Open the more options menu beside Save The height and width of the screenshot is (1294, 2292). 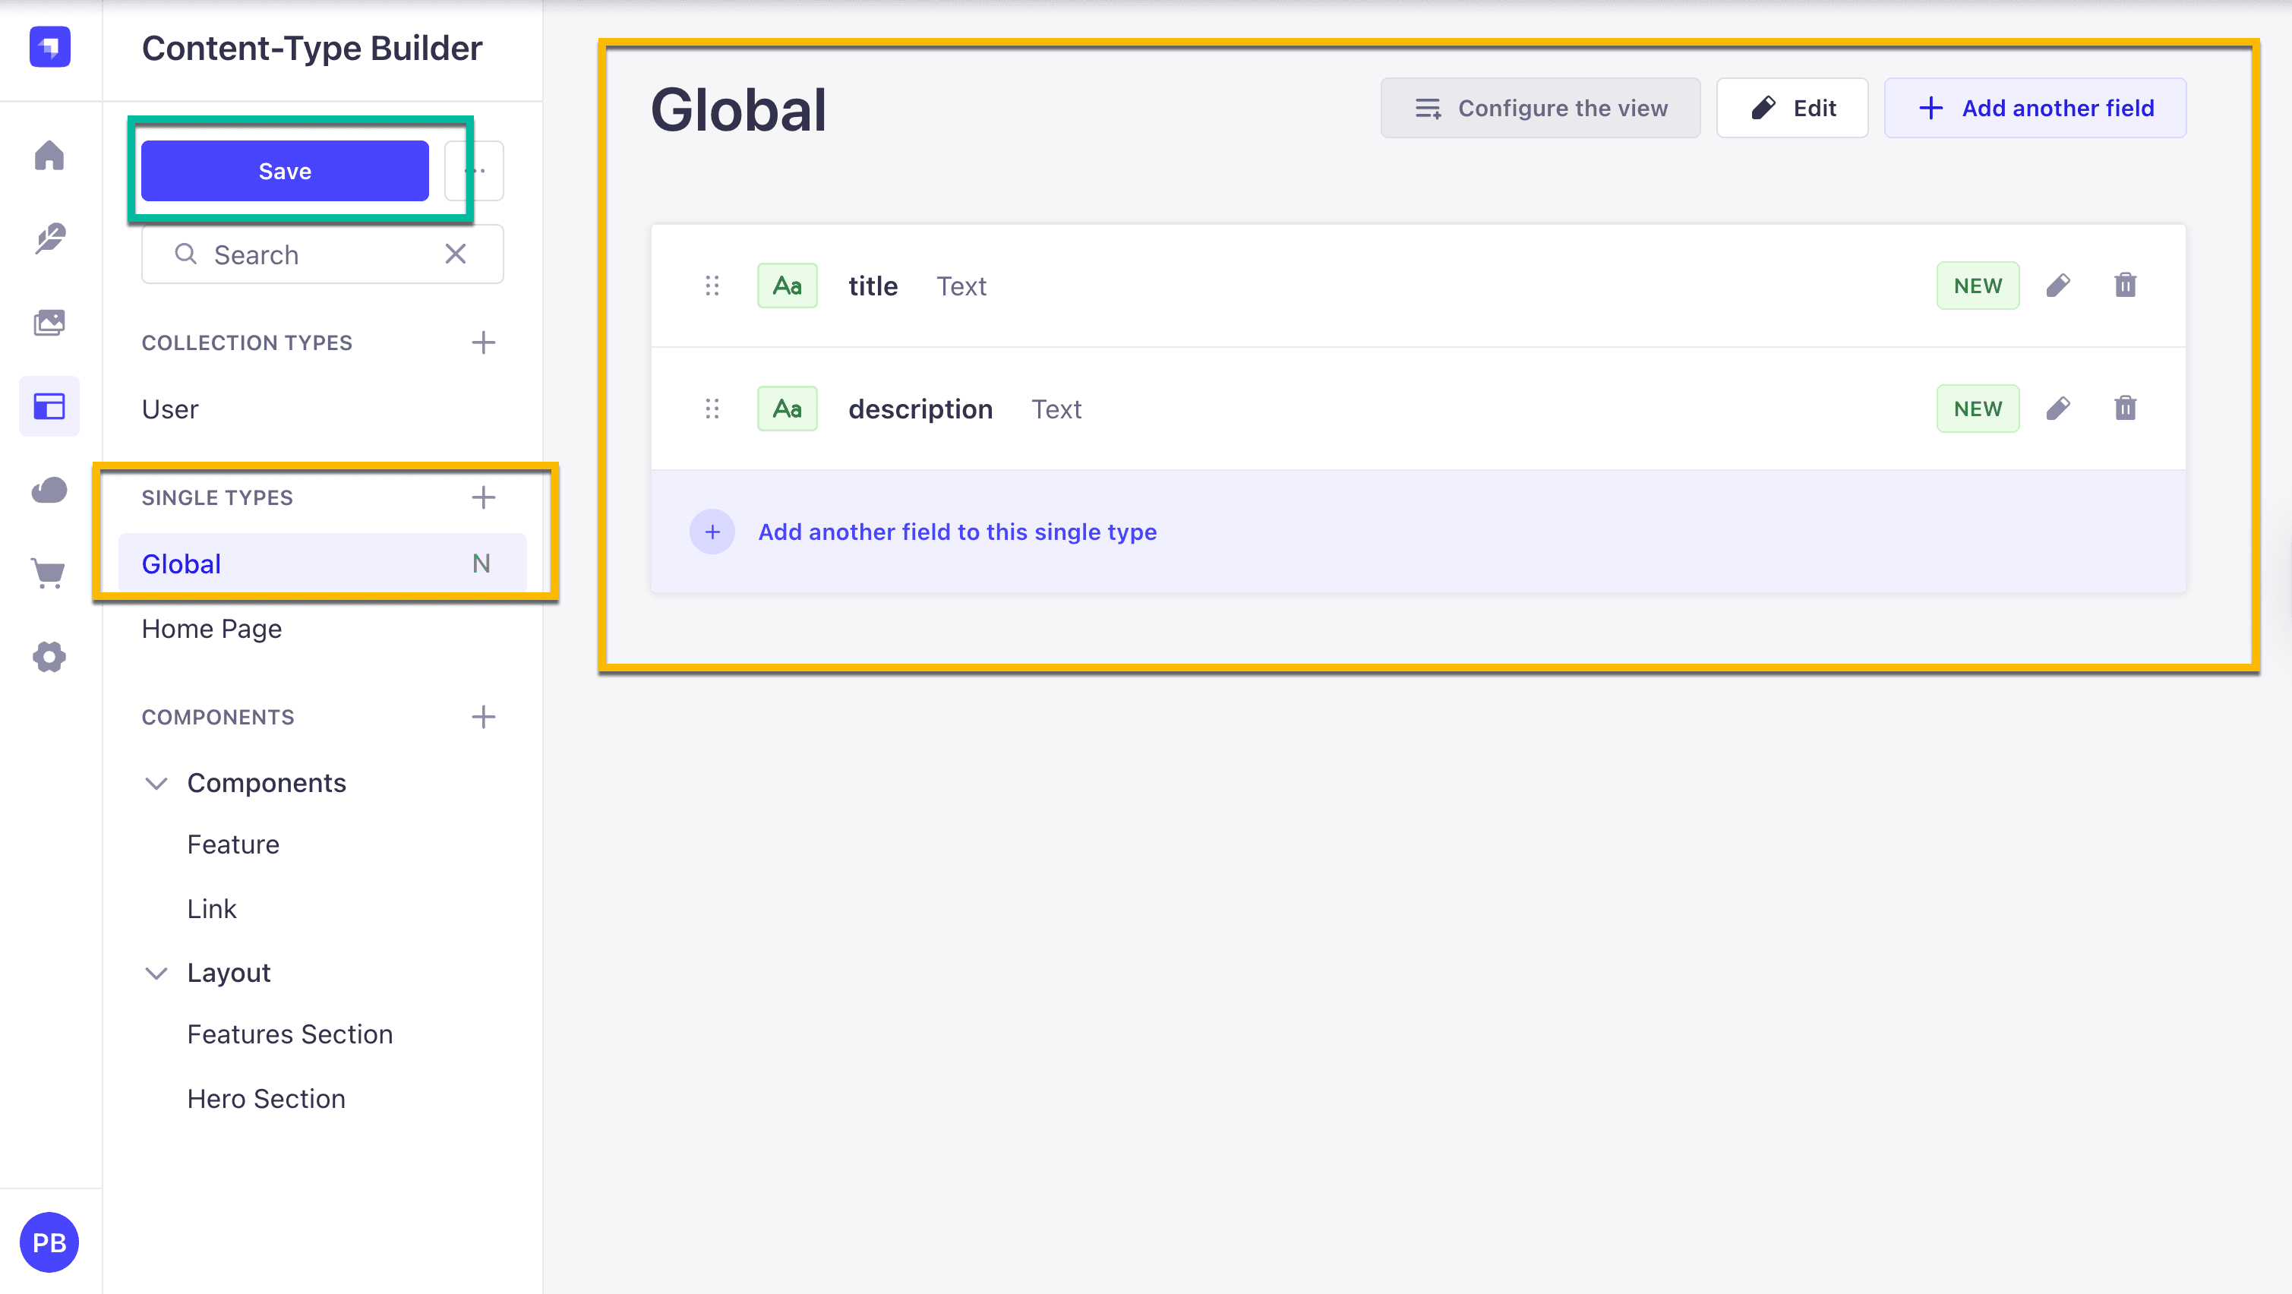(x=474, y=171)
